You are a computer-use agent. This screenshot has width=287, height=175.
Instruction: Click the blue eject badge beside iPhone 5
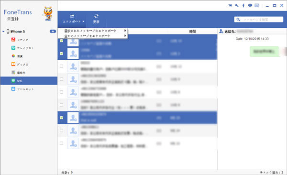(53, 32)
